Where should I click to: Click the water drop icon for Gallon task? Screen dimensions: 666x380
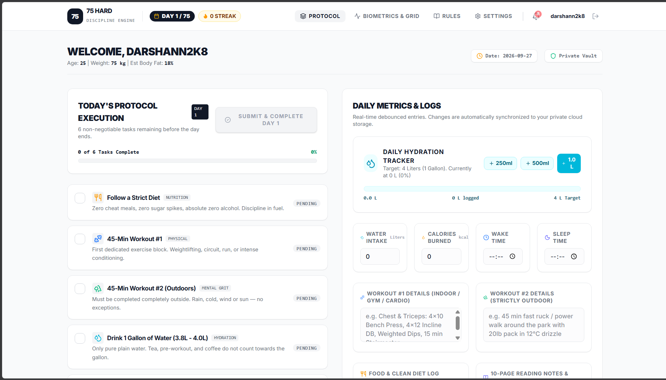point(98,338)
